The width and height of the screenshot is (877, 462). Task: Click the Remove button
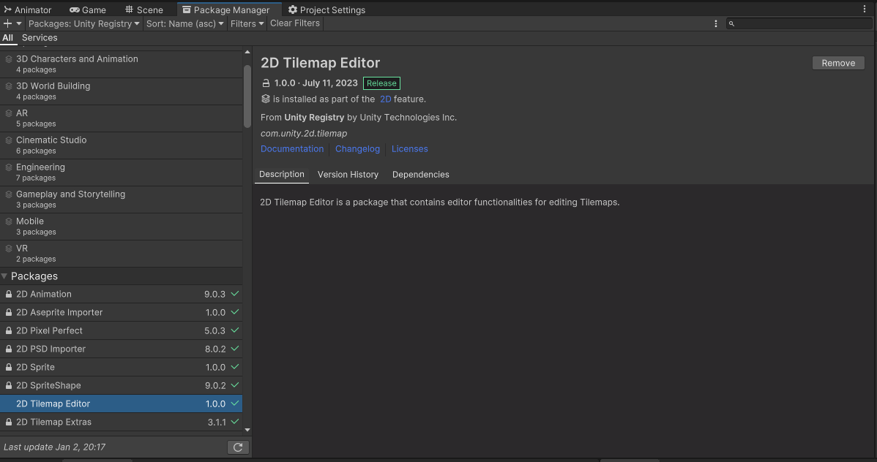[838, 63]
